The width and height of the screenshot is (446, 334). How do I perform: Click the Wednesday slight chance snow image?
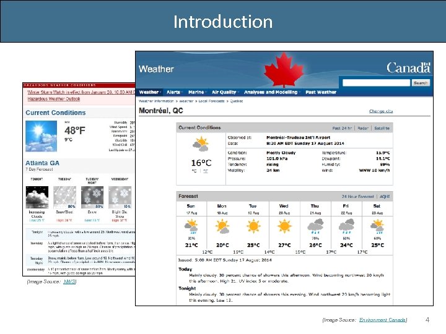coord(120,197)
